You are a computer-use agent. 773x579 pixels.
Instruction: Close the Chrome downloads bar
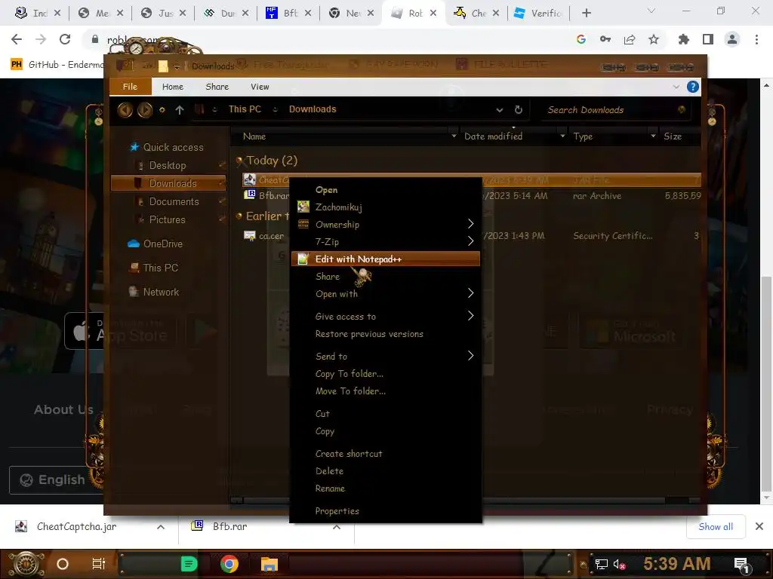759,527
